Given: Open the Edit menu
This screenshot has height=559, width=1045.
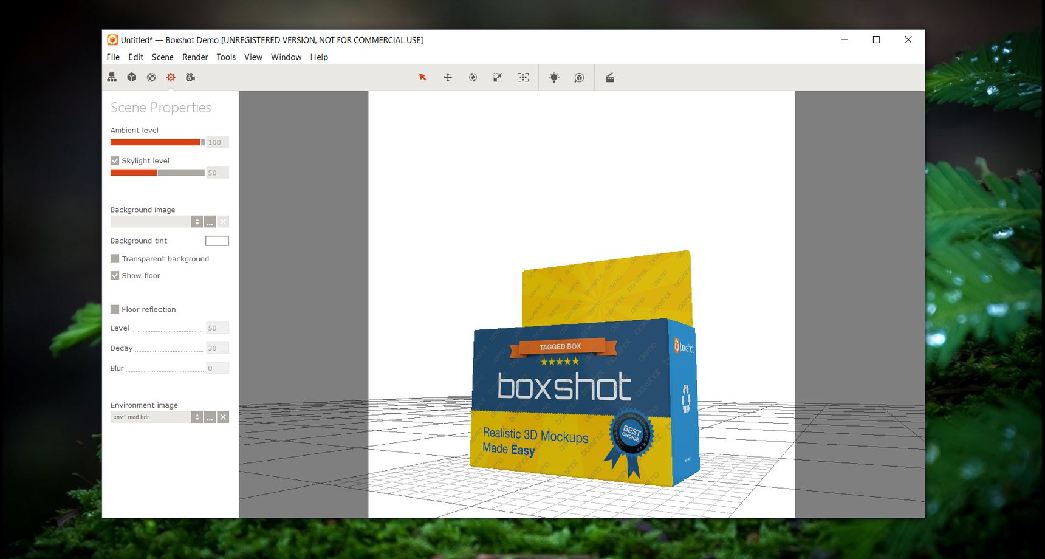Looking at the screenshot, I should point(135,57).
